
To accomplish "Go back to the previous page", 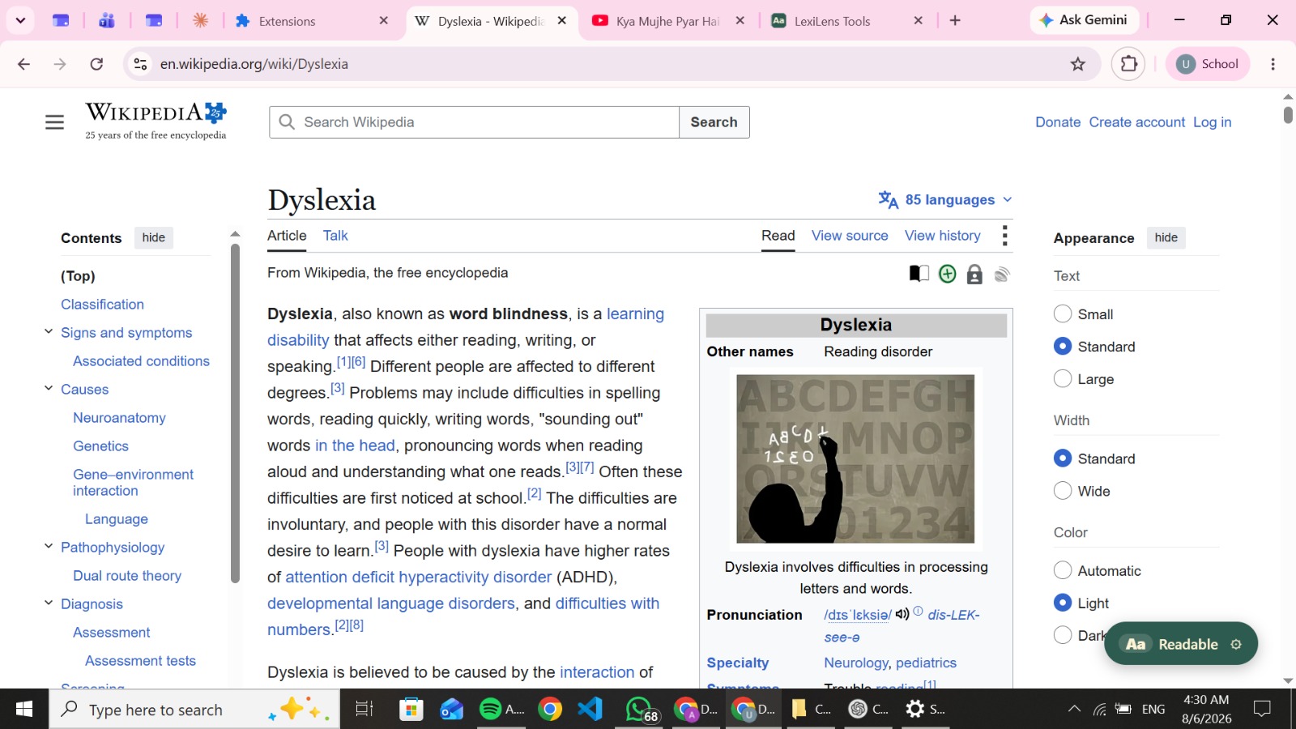I will point(23,64).
